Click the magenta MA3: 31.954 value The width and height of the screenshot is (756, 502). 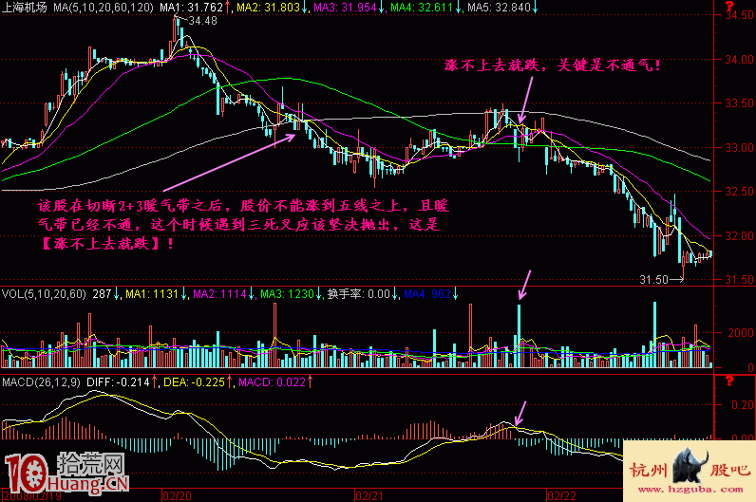coord(345,8)
